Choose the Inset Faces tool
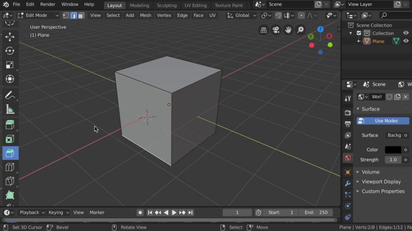The image size is (412, 231). (10, 139)
